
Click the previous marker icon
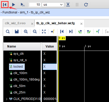pyautogui.click(x=107, y=32)
